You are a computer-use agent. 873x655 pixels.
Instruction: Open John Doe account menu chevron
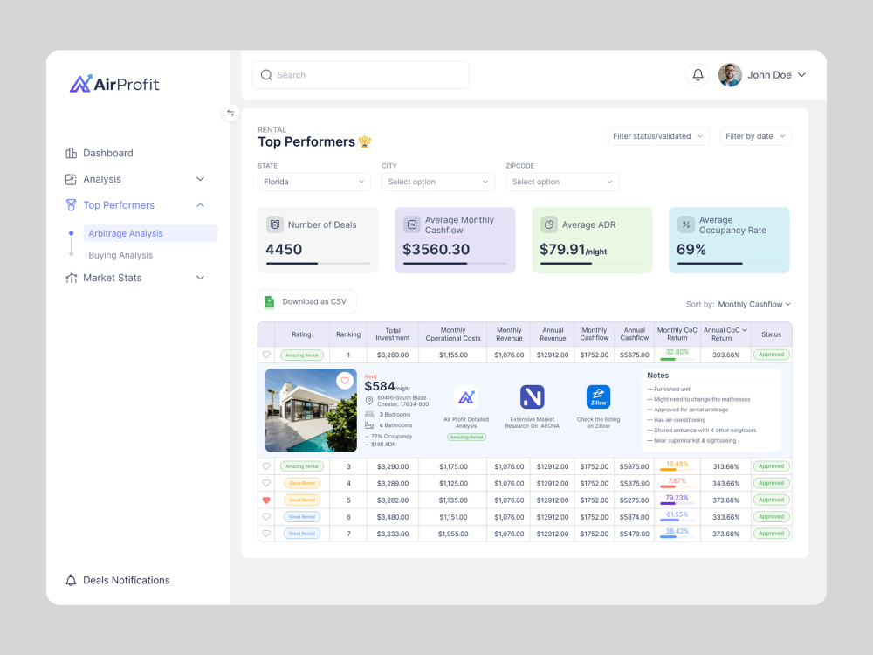pyautogui.click(x=801, y=74)
